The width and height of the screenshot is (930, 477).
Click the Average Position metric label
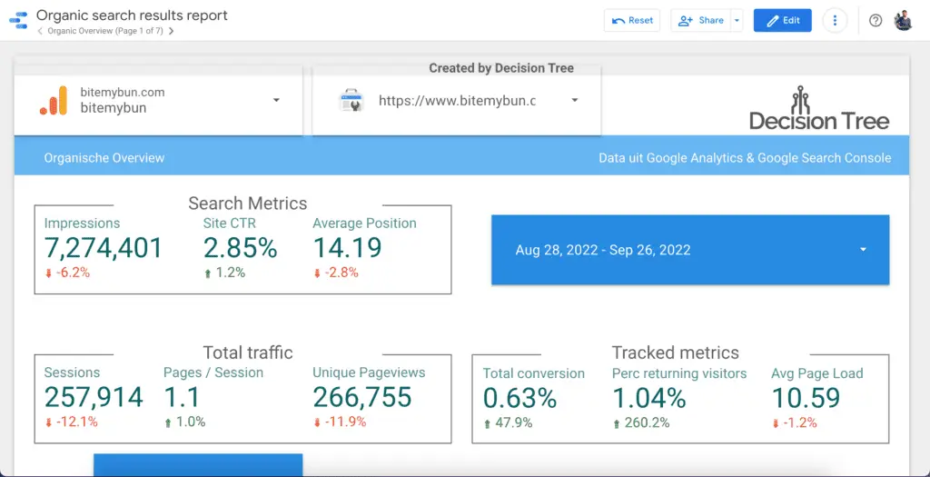click(364, 224)
